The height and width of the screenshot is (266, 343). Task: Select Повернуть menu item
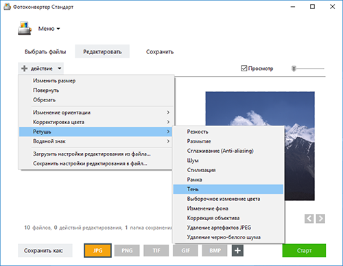pos(96,90)
